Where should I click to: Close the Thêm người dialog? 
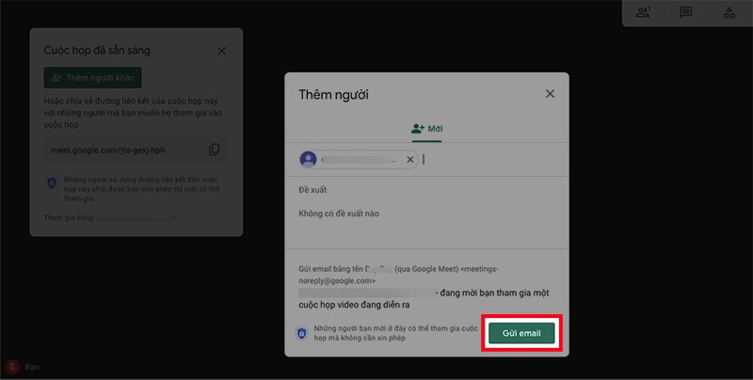(x=550, y=94)
